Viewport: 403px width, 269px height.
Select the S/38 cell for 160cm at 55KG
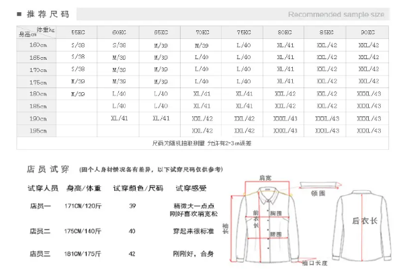click(x=78, y=45)
